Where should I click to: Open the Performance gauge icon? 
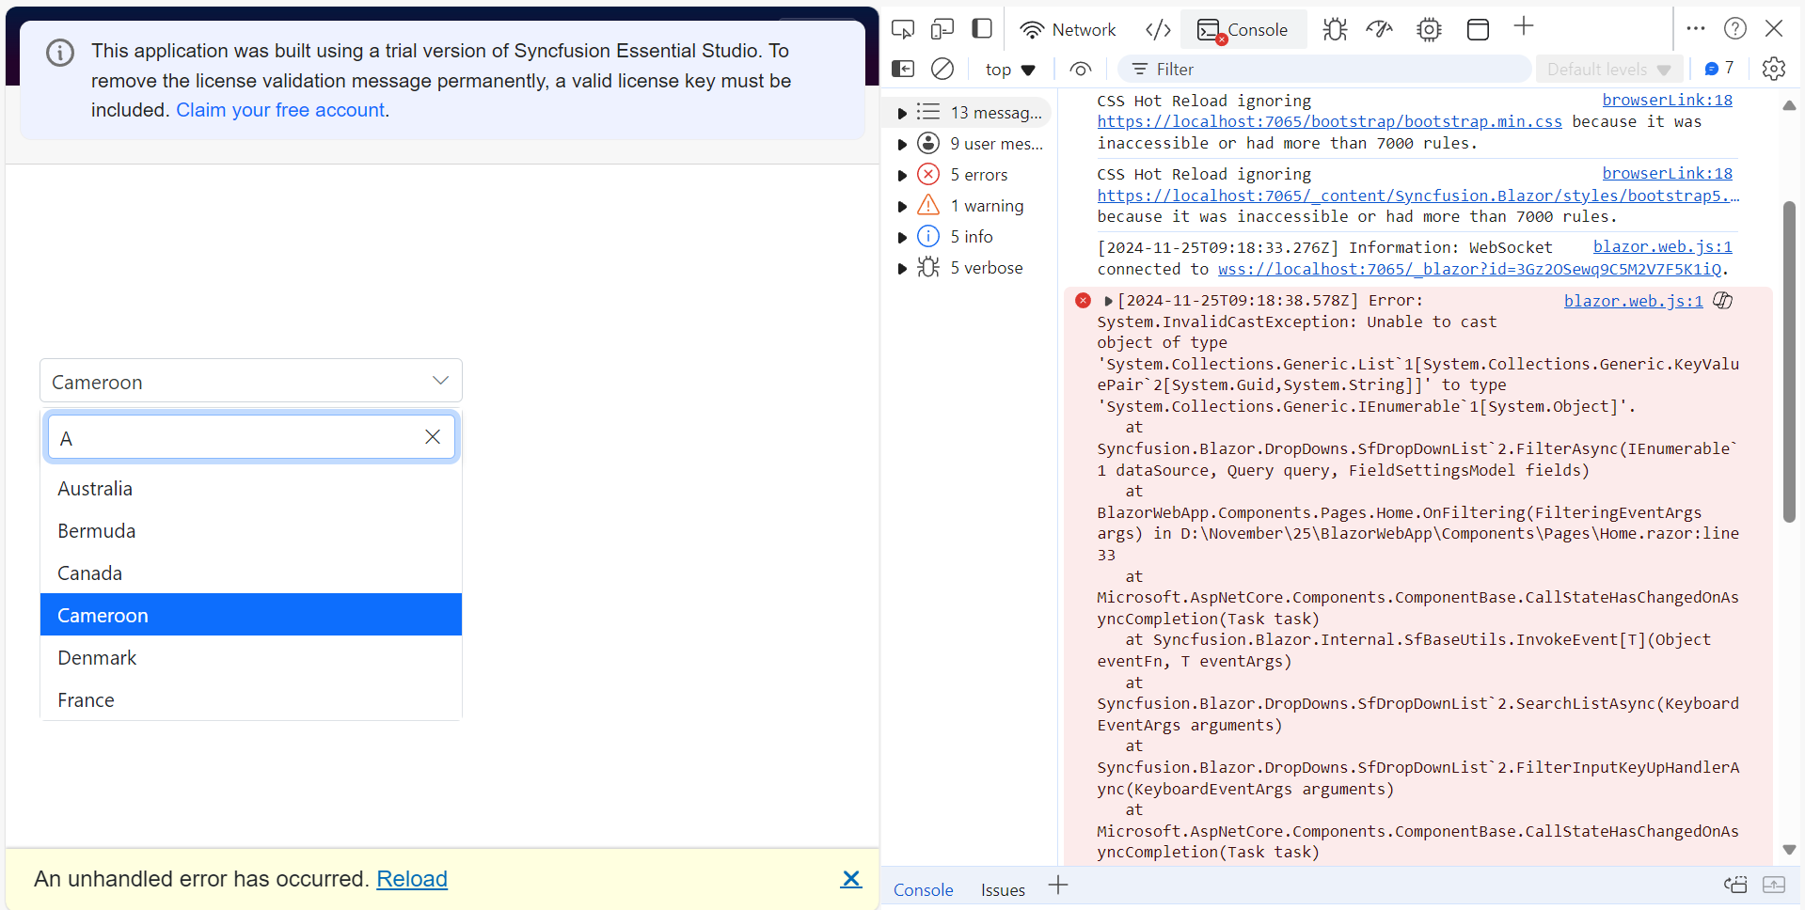pos(1380,29)
